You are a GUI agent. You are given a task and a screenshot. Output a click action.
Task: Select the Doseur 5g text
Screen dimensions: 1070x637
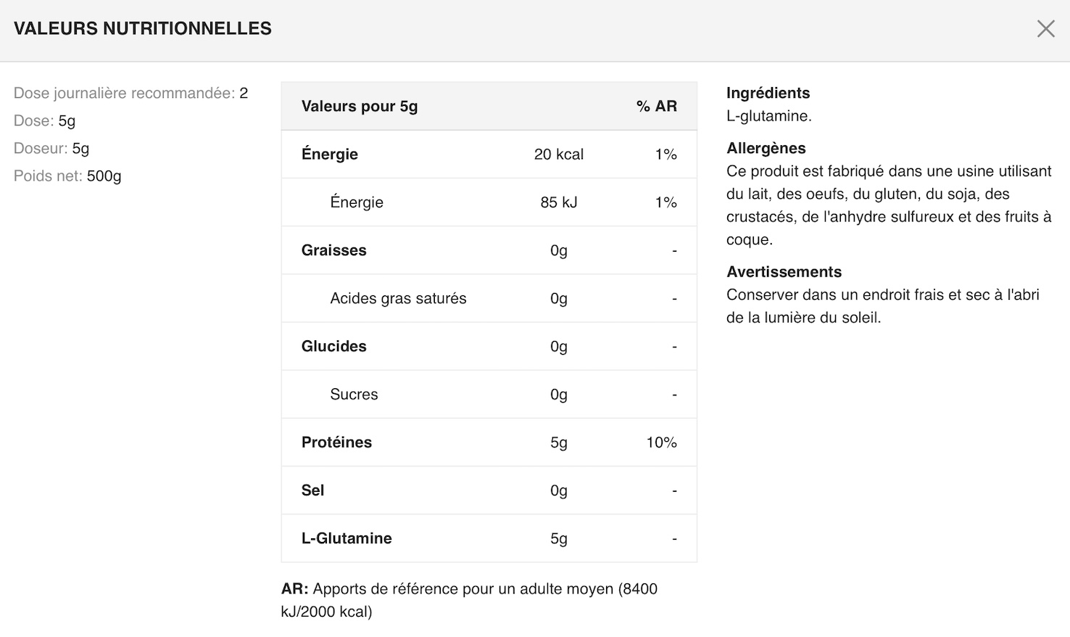(x=51, y=148)
